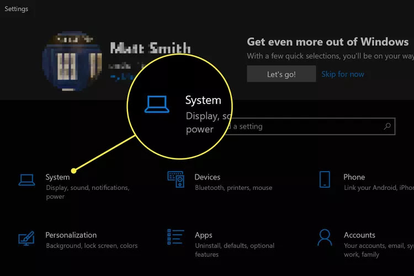Screen dimensions: 414x276
Task: Click 'Your accounts, email' description text
Action: pyautogui.click(x=374, y=246)
